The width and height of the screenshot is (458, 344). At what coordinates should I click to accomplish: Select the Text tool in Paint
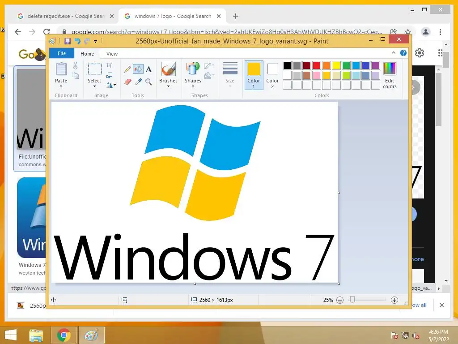[x=148, y=69]
